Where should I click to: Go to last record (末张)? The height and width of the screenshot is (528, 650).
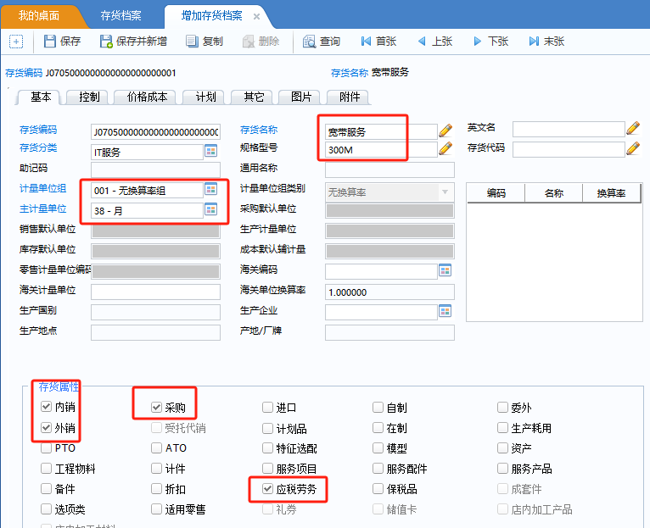point(534,42)
